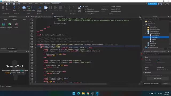Screen dimensions: 171x96
Task: Expand the ChatScript node
Action: [146, 45]
